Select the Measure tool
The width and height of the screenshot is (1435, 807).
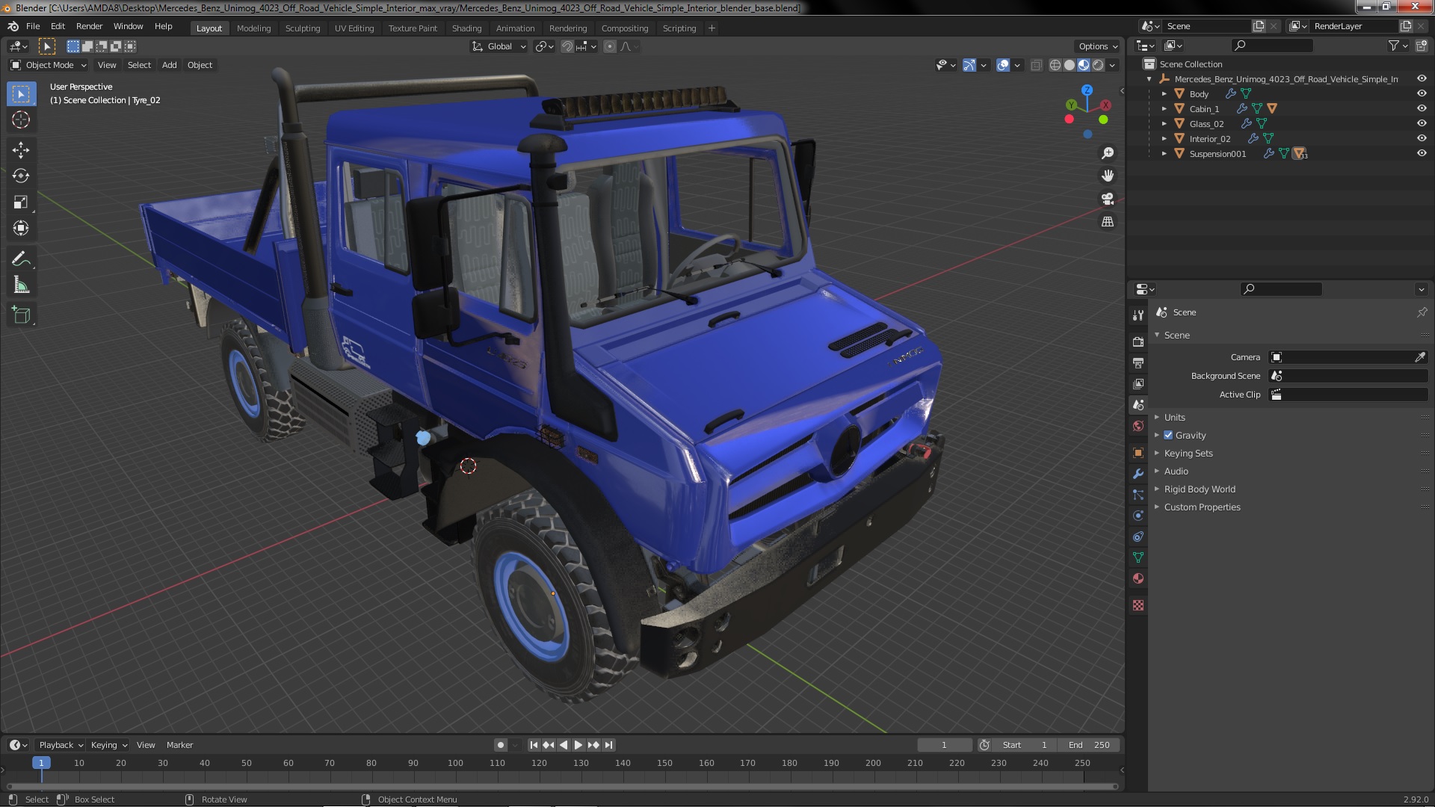click(21, 285)
